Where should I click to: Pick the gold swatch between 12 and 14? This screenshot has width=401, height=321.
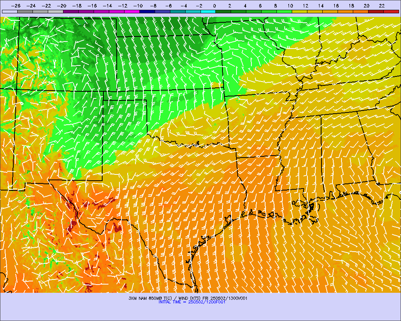(x=315, y=11)
